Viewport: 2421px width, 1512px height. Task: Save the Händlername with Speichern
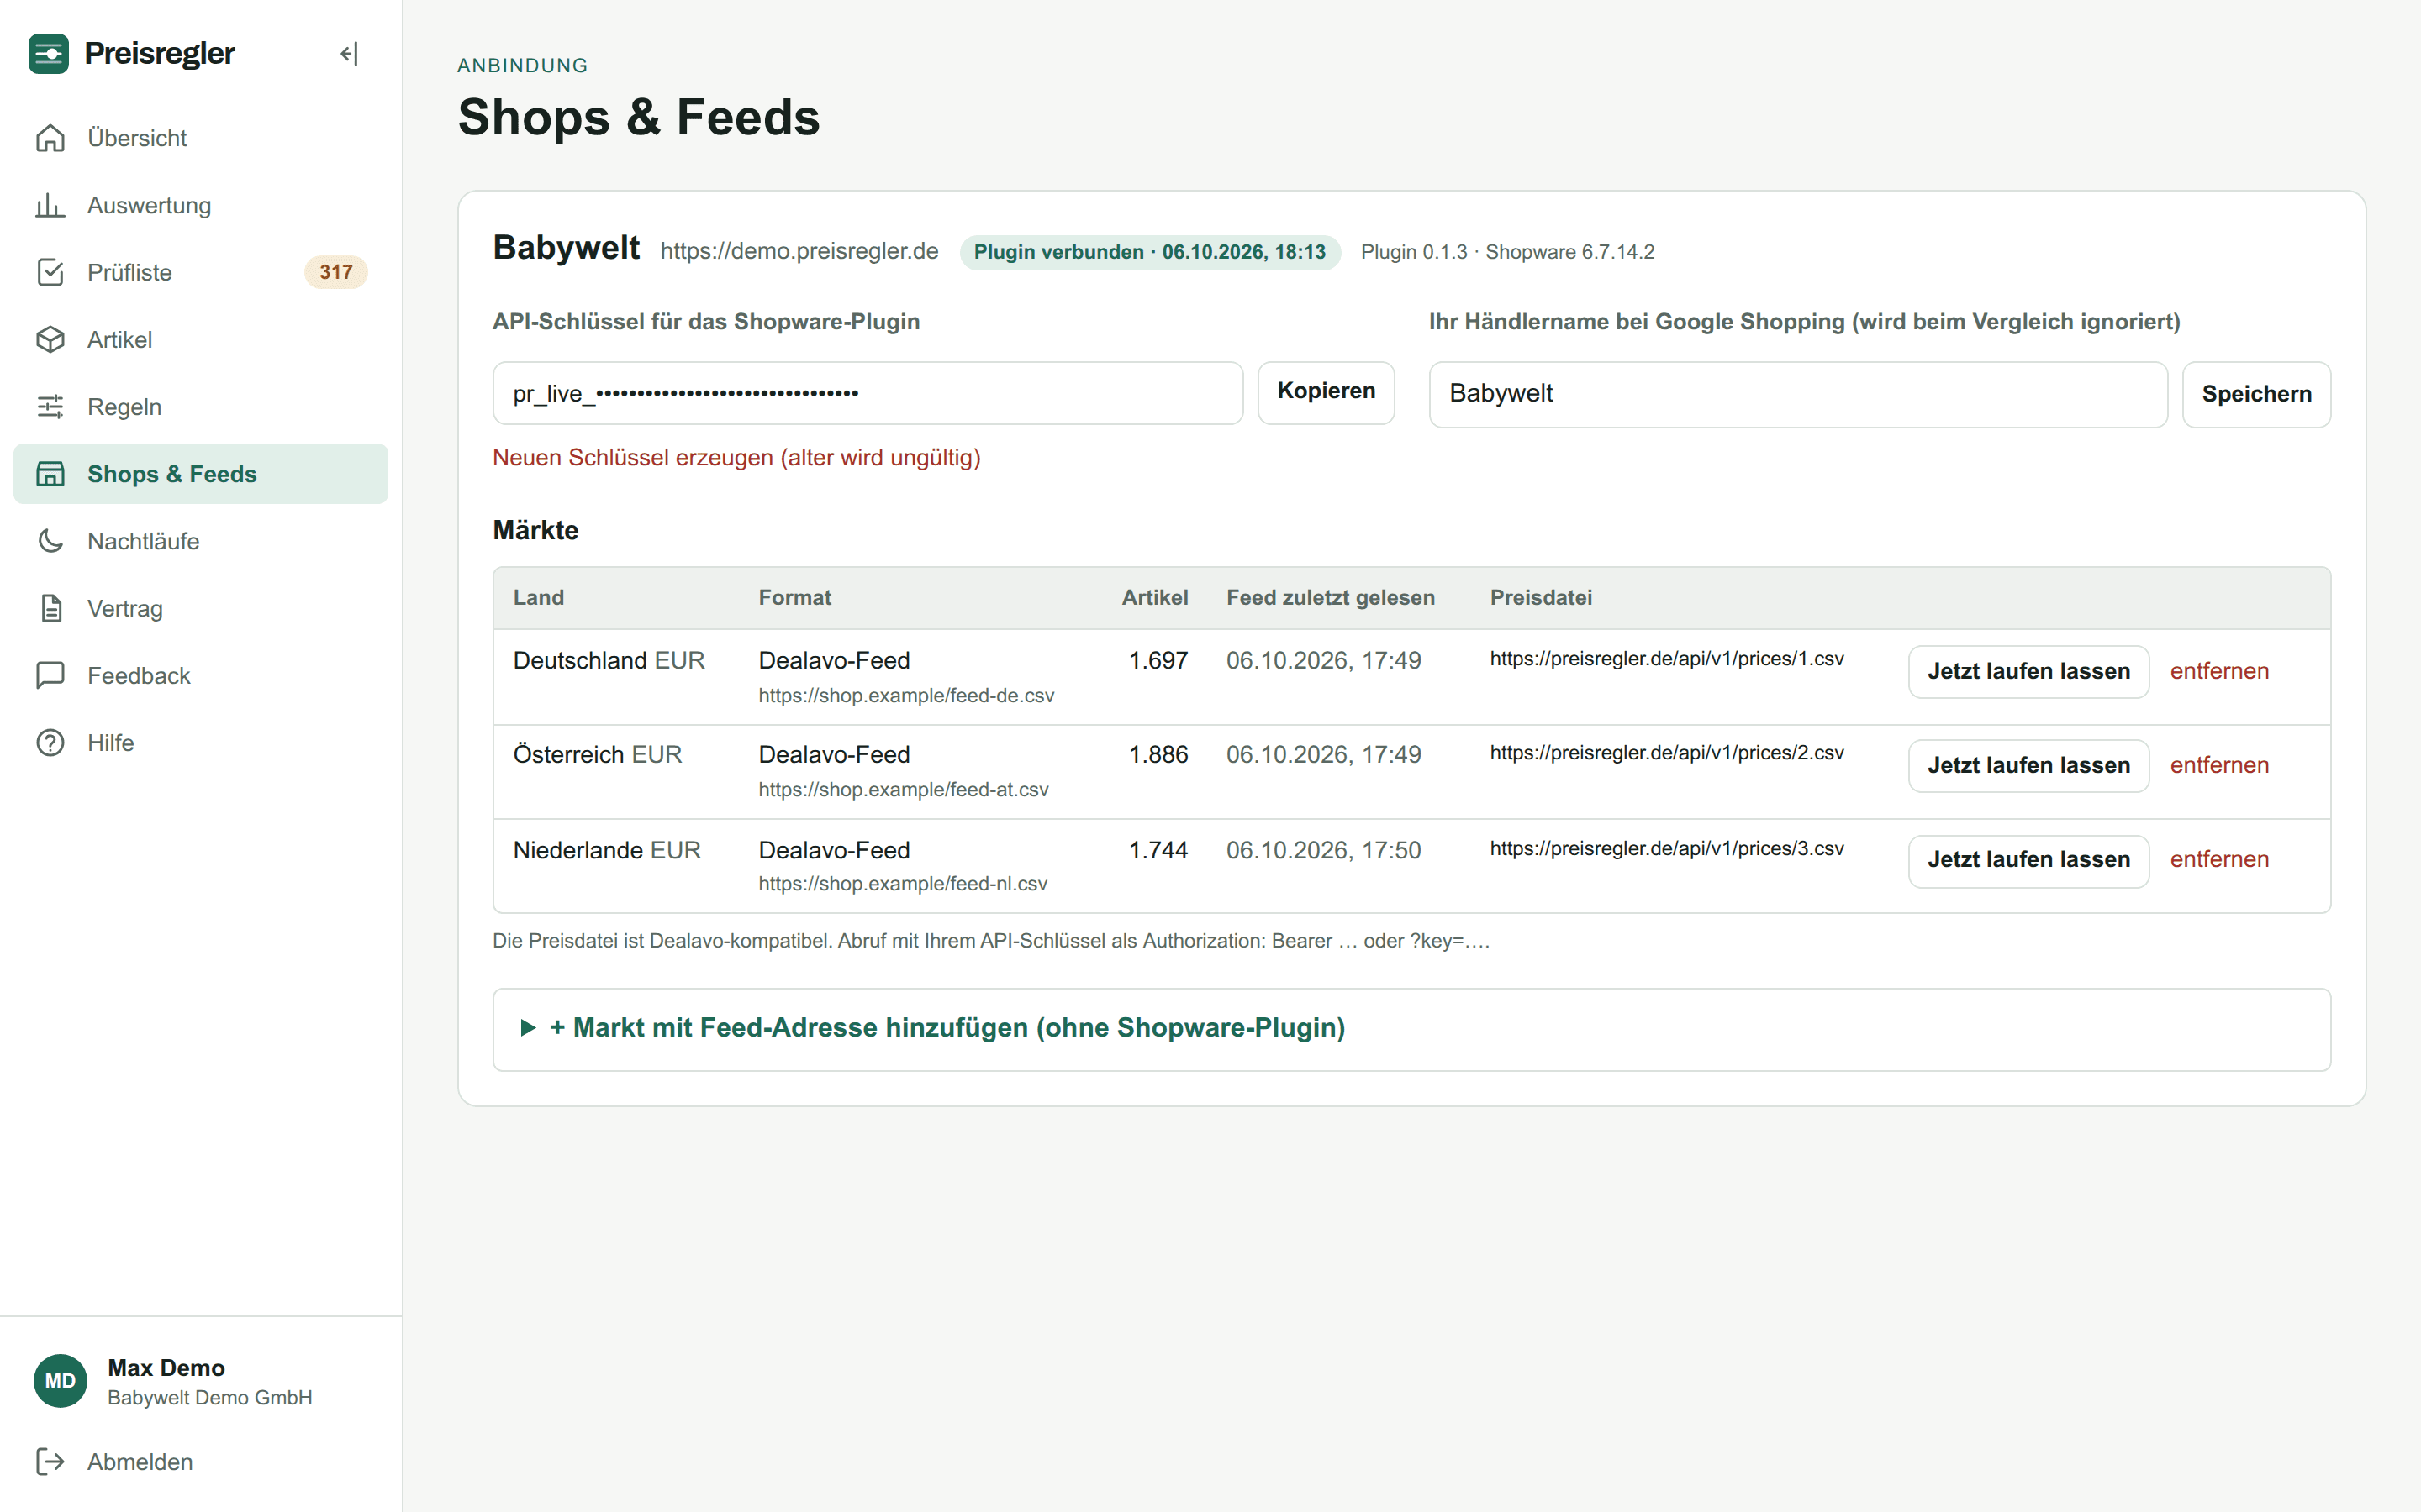(x=2256, y=394)
